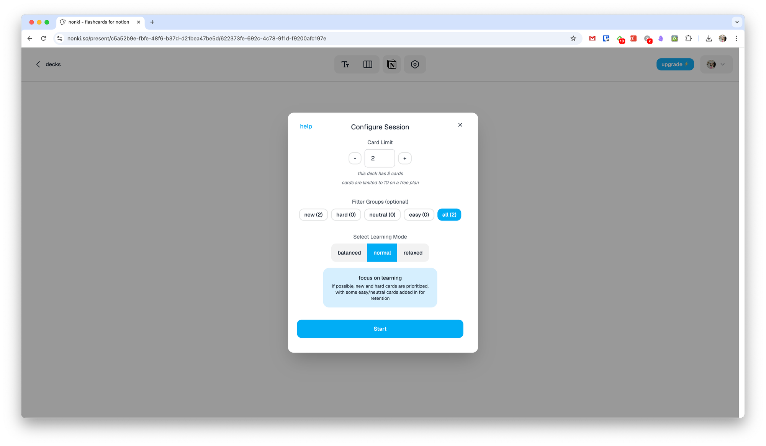Select the relaxed learning mode
This screenshot has width=766, height=446.
(413, 253)
